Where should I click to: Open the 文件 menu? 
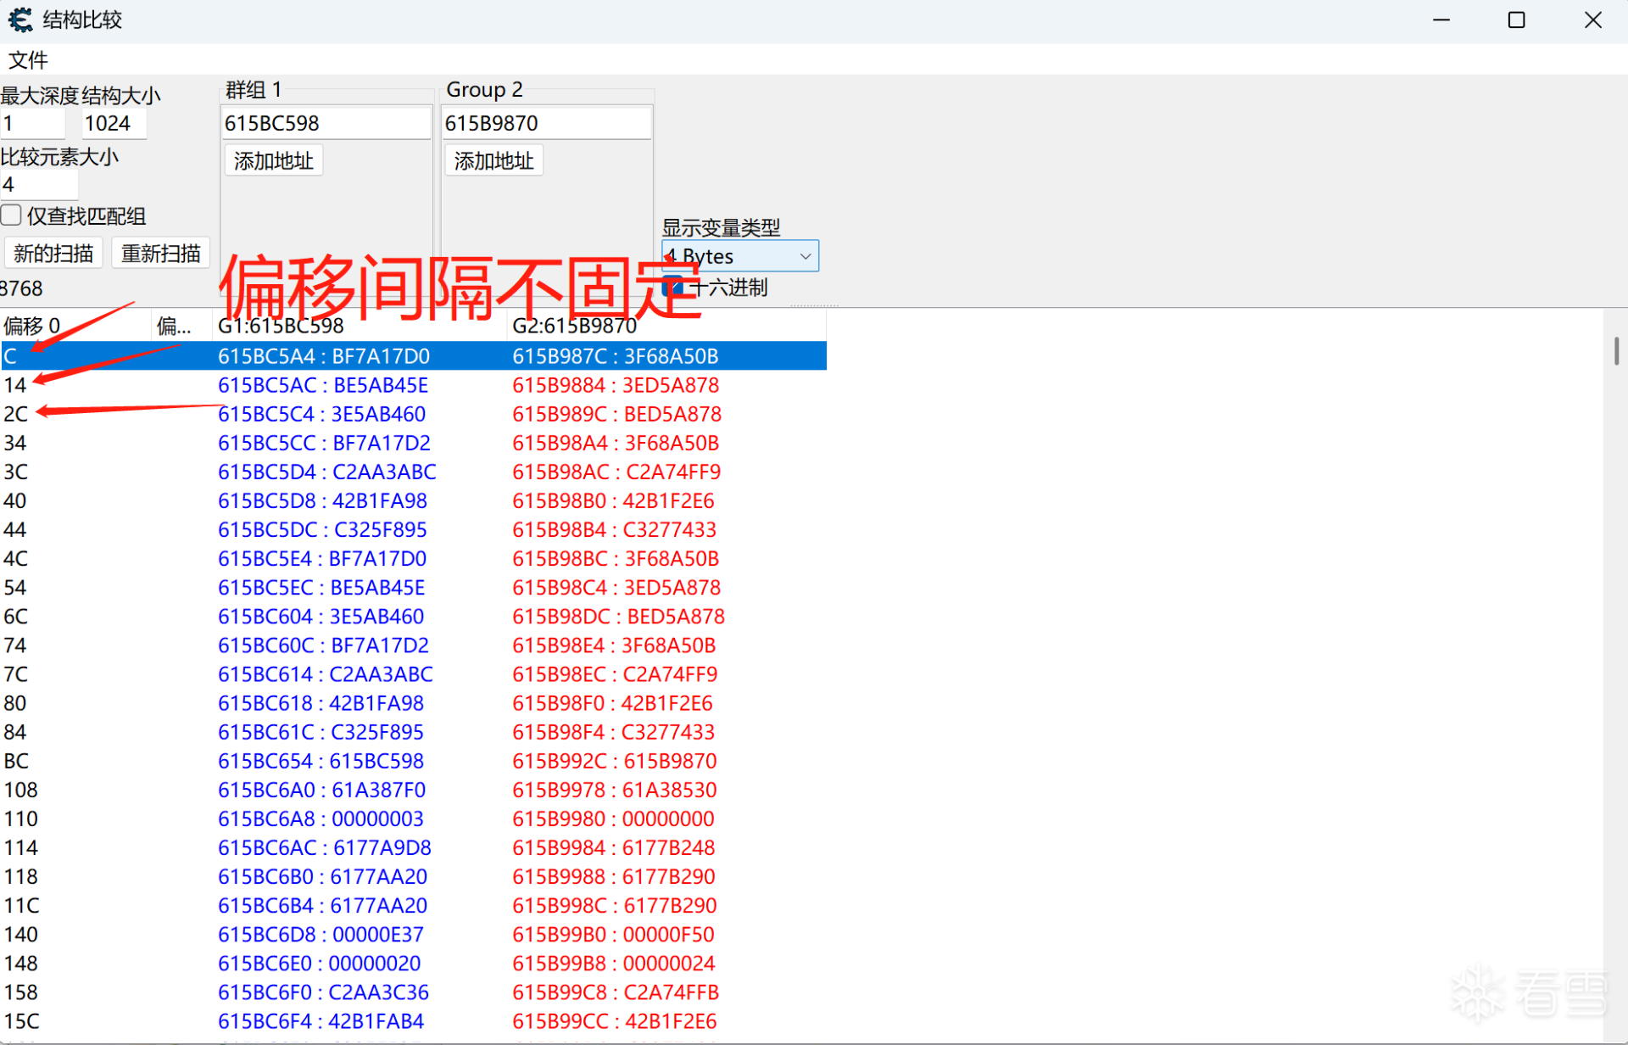point(28,60)
